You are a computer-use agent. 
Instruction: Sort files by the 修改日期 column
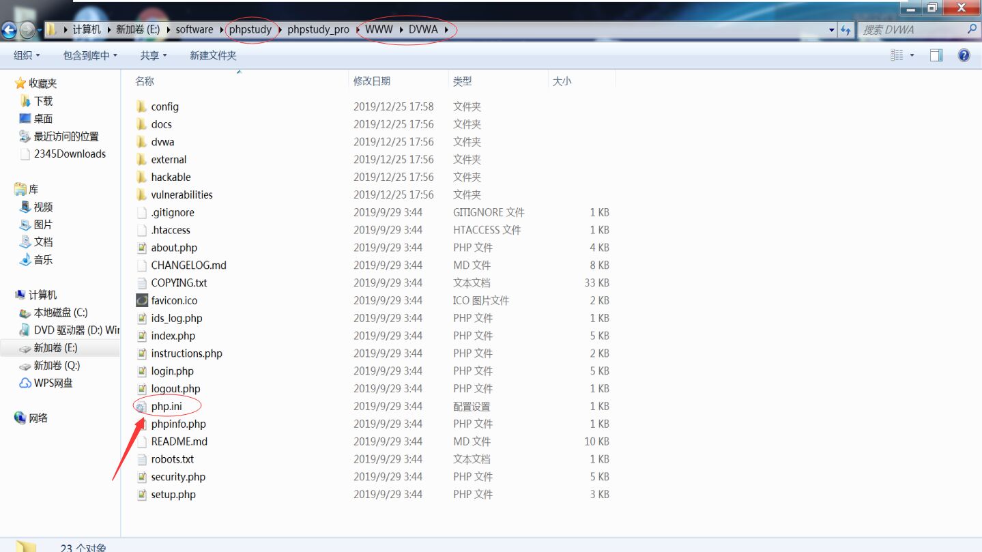pyautogui.click(x=372, y=81)
